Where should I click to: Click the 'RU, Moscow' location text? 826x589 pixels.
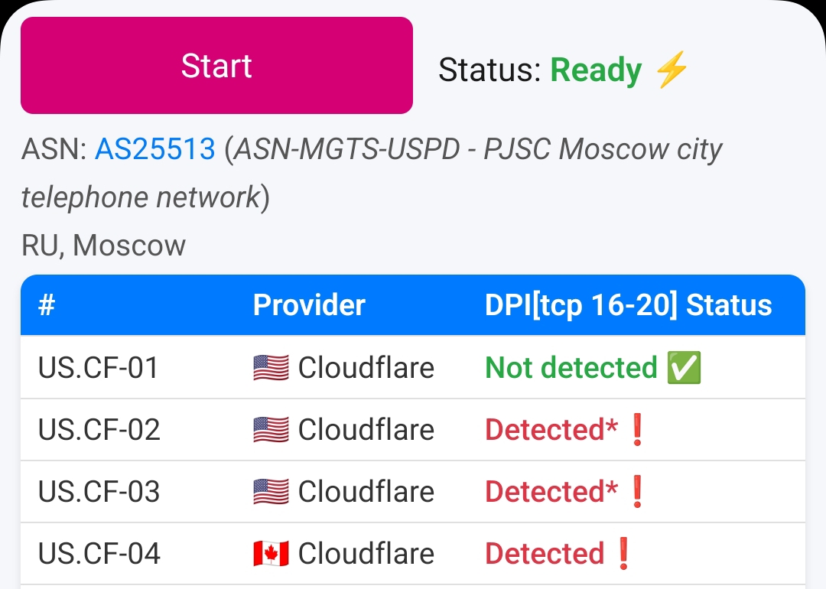[x=103, y=246]
